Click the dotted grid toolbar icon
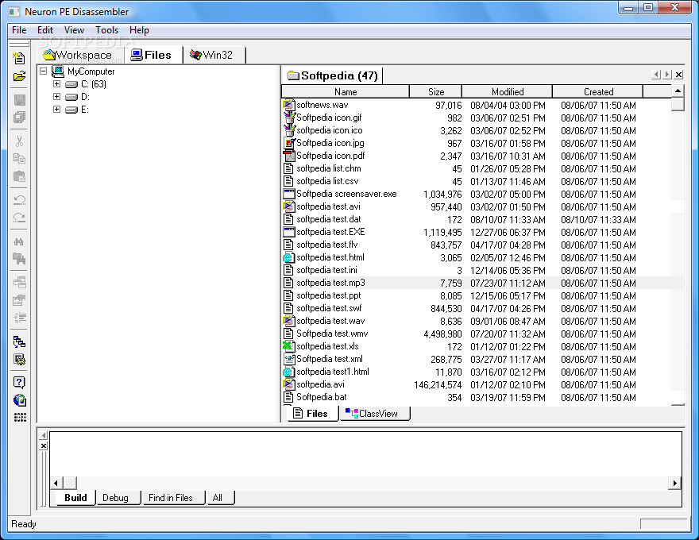 (x=20, y=418)
